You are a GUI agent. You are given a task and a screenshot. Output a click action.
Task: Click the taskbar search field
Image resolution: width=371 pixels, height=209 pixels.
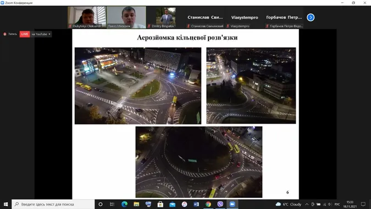coord(53,204)
